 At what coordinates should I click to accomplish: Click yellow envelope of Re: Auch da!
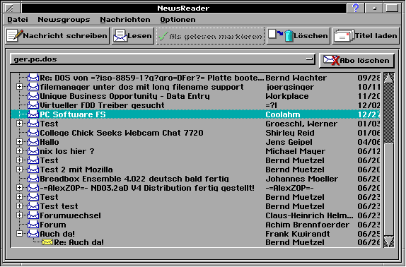tap(47, 242)
